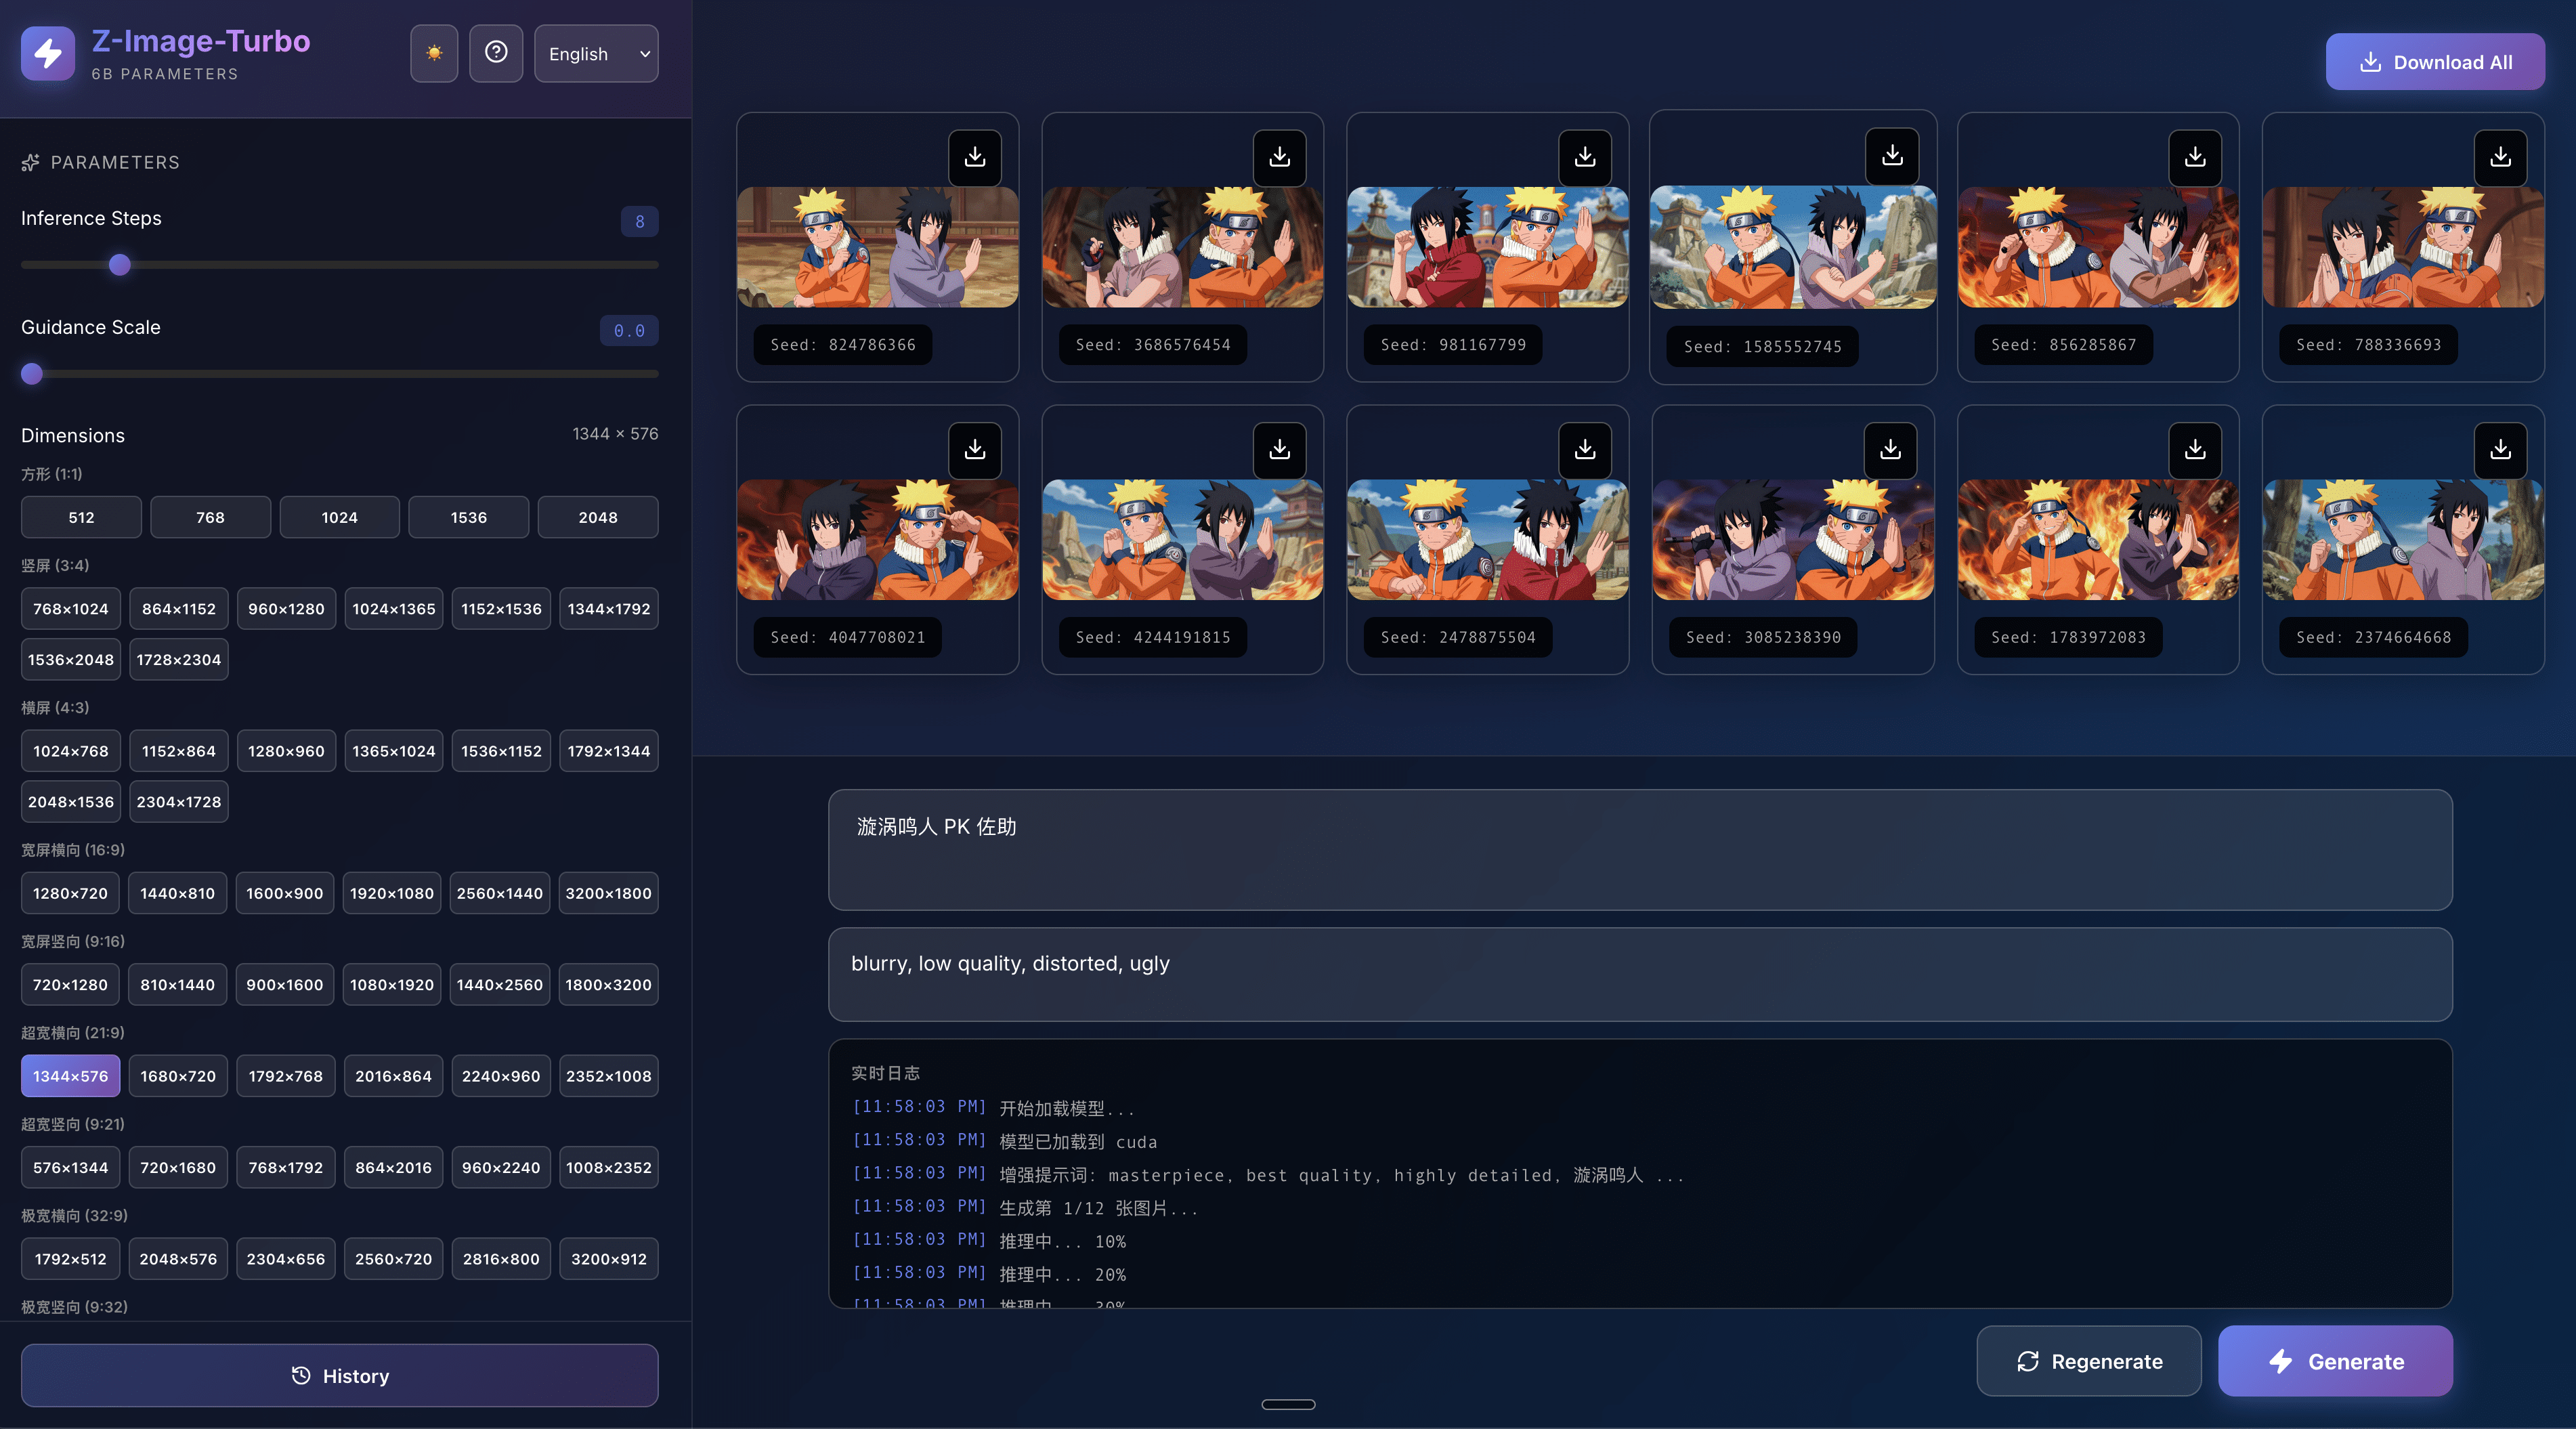Image resolution: width=2576 pixels, height=1429 pixels.
Task: Download the image with seed 981167799
Action: 1584,157
